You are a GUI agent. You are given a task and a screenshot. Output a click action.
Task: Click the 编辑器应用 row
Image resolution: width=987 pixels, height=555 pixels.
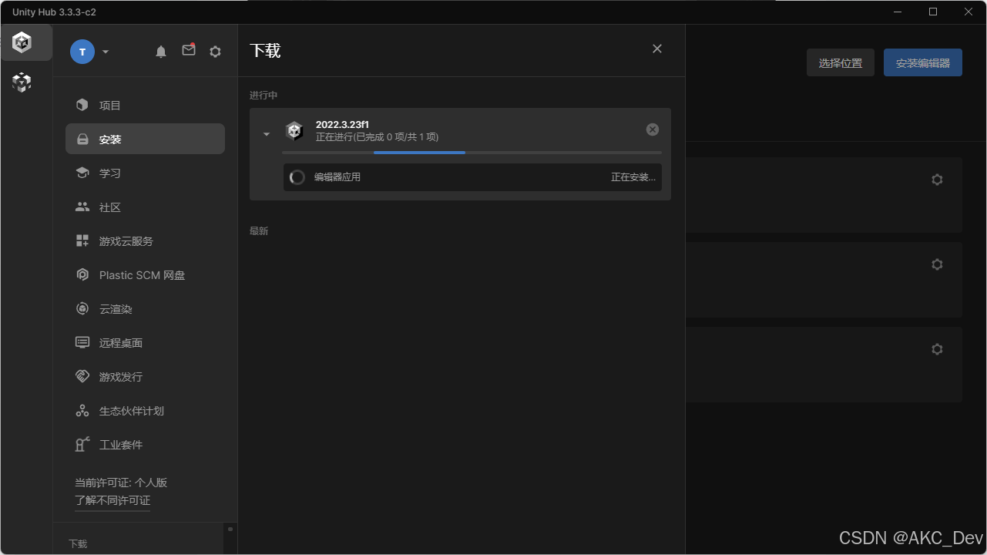(x=472, y=177)
